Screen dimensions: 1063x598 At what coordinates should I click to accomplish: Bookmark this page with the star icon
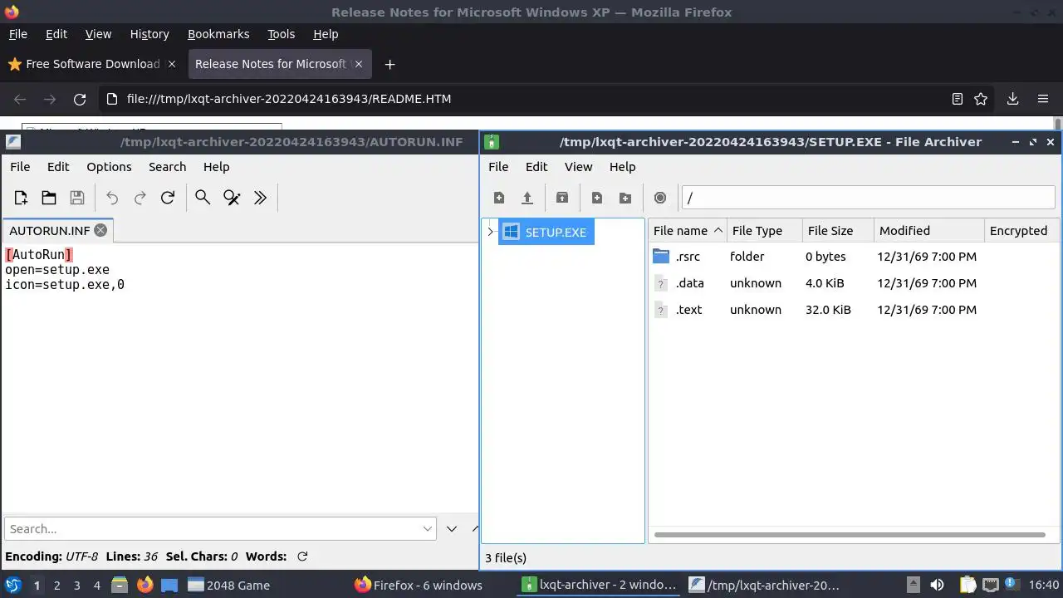click(x=981, y=99)
